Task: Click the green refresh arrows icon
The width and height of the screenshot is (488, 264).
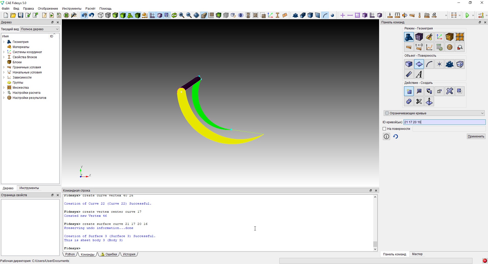Action: tap(174, 15)
